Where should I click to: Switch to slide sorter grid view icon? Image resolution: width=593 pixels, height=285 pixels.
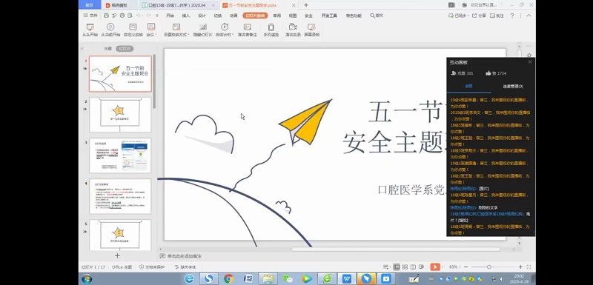point(405,267)
